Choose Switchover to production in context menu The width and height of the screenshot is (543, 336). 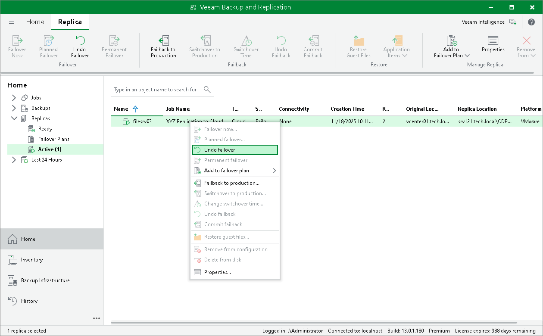click(x=235, y=193)
